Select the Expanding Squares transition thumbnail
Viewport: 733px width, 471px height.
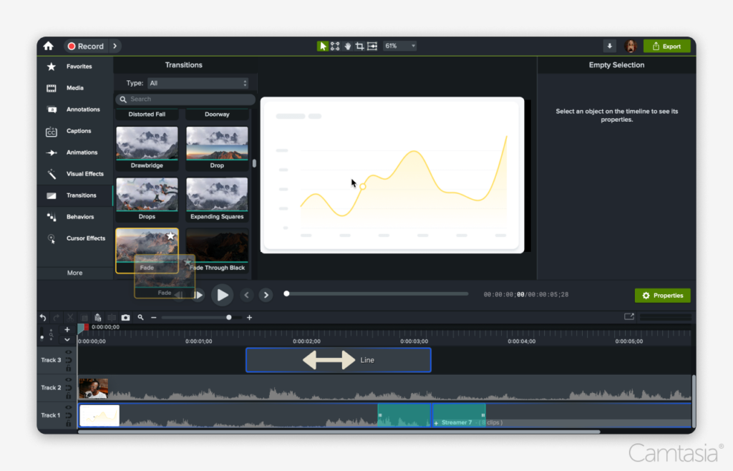click(217, 199)
